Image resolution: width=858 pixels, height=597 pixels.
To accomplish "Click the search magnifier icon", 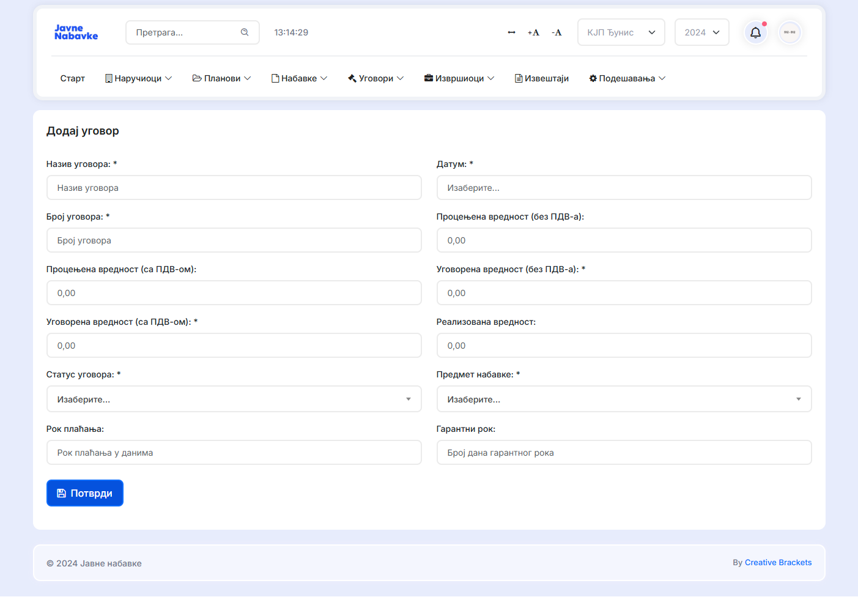I will [x=245, y=32].
